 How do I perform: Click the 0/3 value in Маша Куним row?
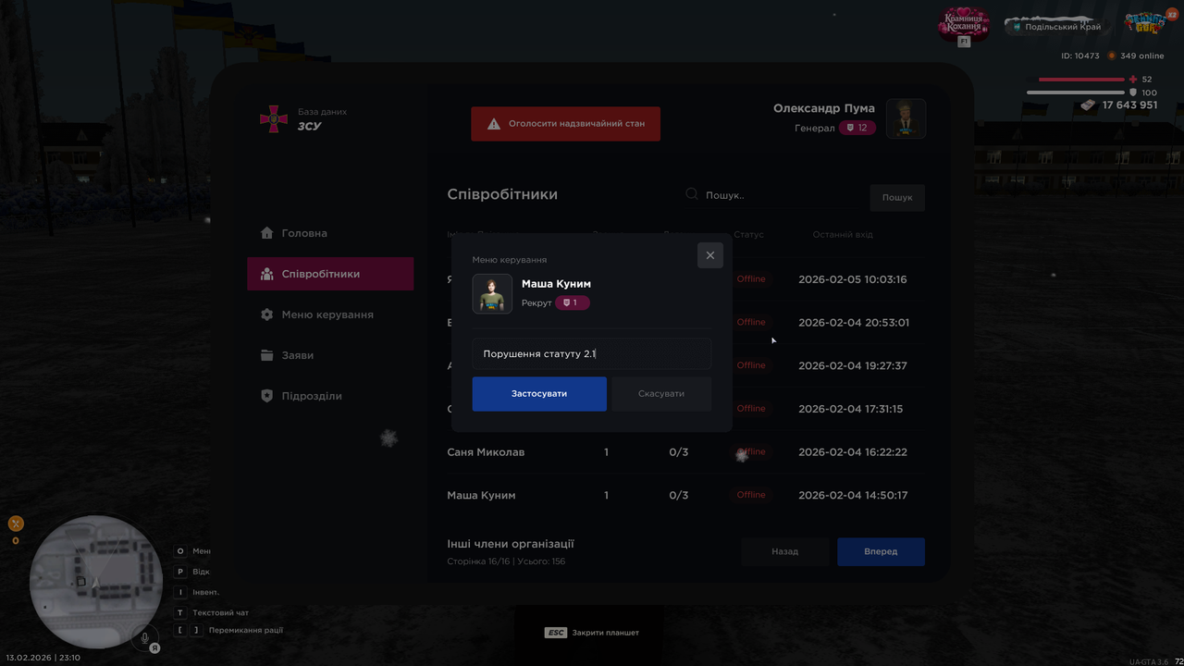pyautogui.click(x=679, y=496)
